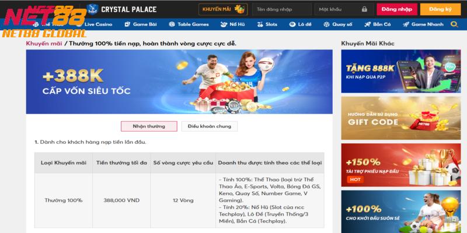Open the Game Nhanh menu
This screenshot has height=233, width=467.
(423, 24)
